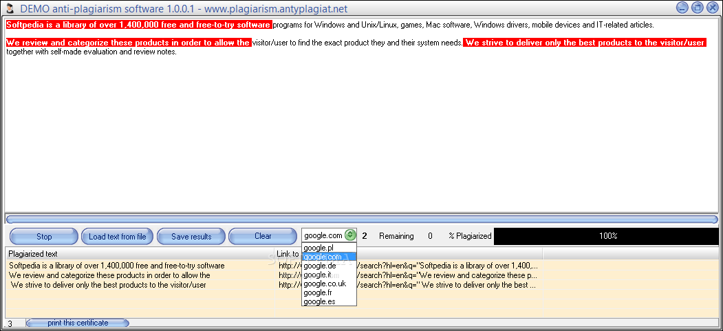Viewport: 723px width, 331px height.
Task: Click the Plagiarized text column header
Action: [x=139, y=253]
